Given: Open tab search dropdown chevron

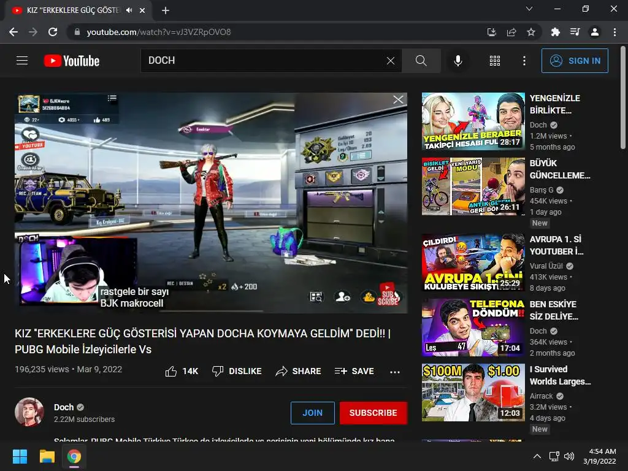Looking at the screenshot, I should (529, 9).
